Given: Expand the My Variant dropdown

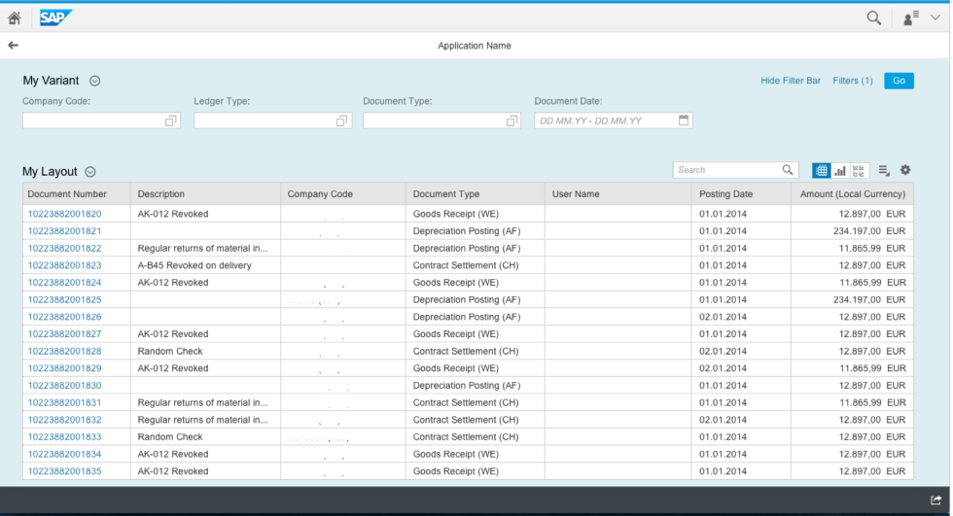Looking at the screenshot, I should pos(95,81).
